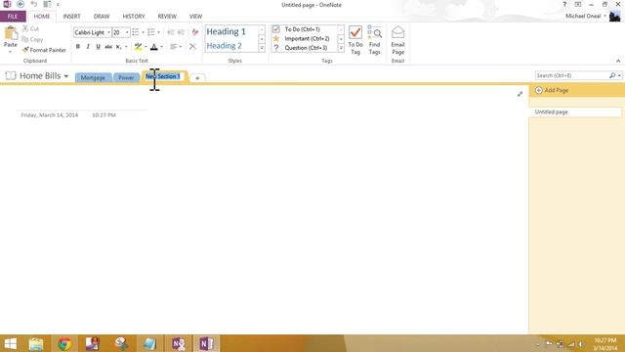The width and height of the screenshot is (625, 352).
Task: Toggle bold formatting
Action: point(78,47)
